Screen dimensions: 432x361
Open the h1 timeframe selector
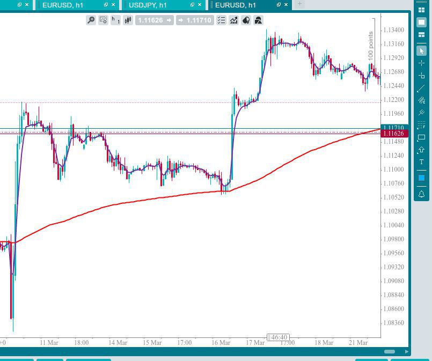click(115, 20)
